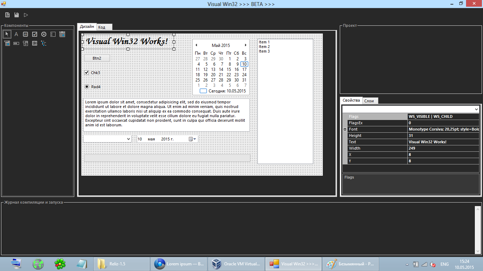Select day 31 in the calendar

(244, 80)
